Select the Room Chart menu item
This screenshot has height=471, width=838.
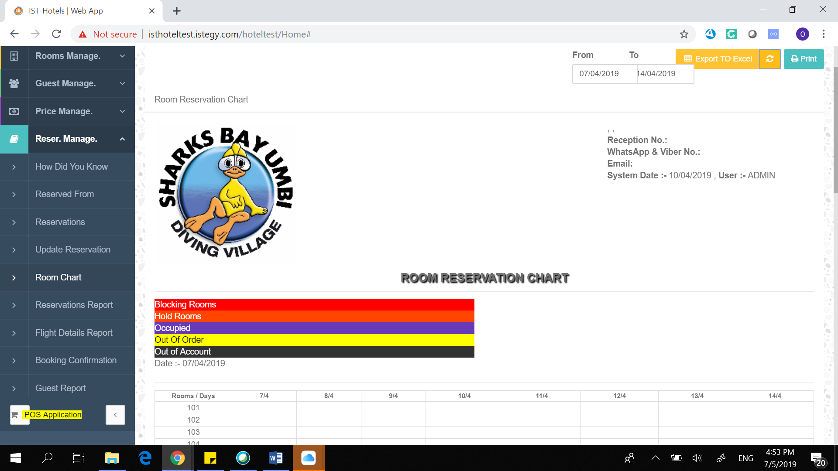point(58,277)
